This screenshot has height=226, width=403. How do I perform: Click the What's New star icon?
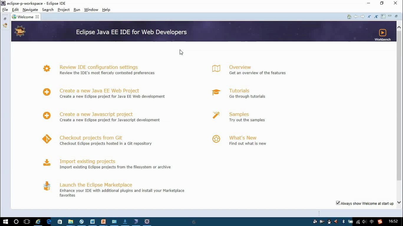(216, 139)
